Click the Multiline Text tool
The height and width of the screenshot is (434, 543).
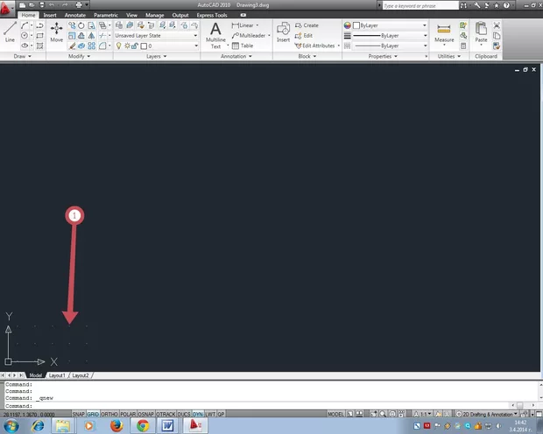pyautogui.click(x=215, y=35)
